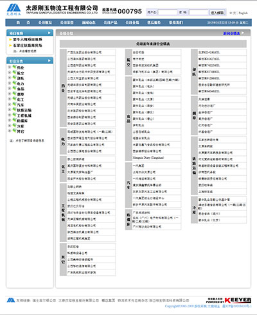Click the blue company logo at top left

(13, 10)
